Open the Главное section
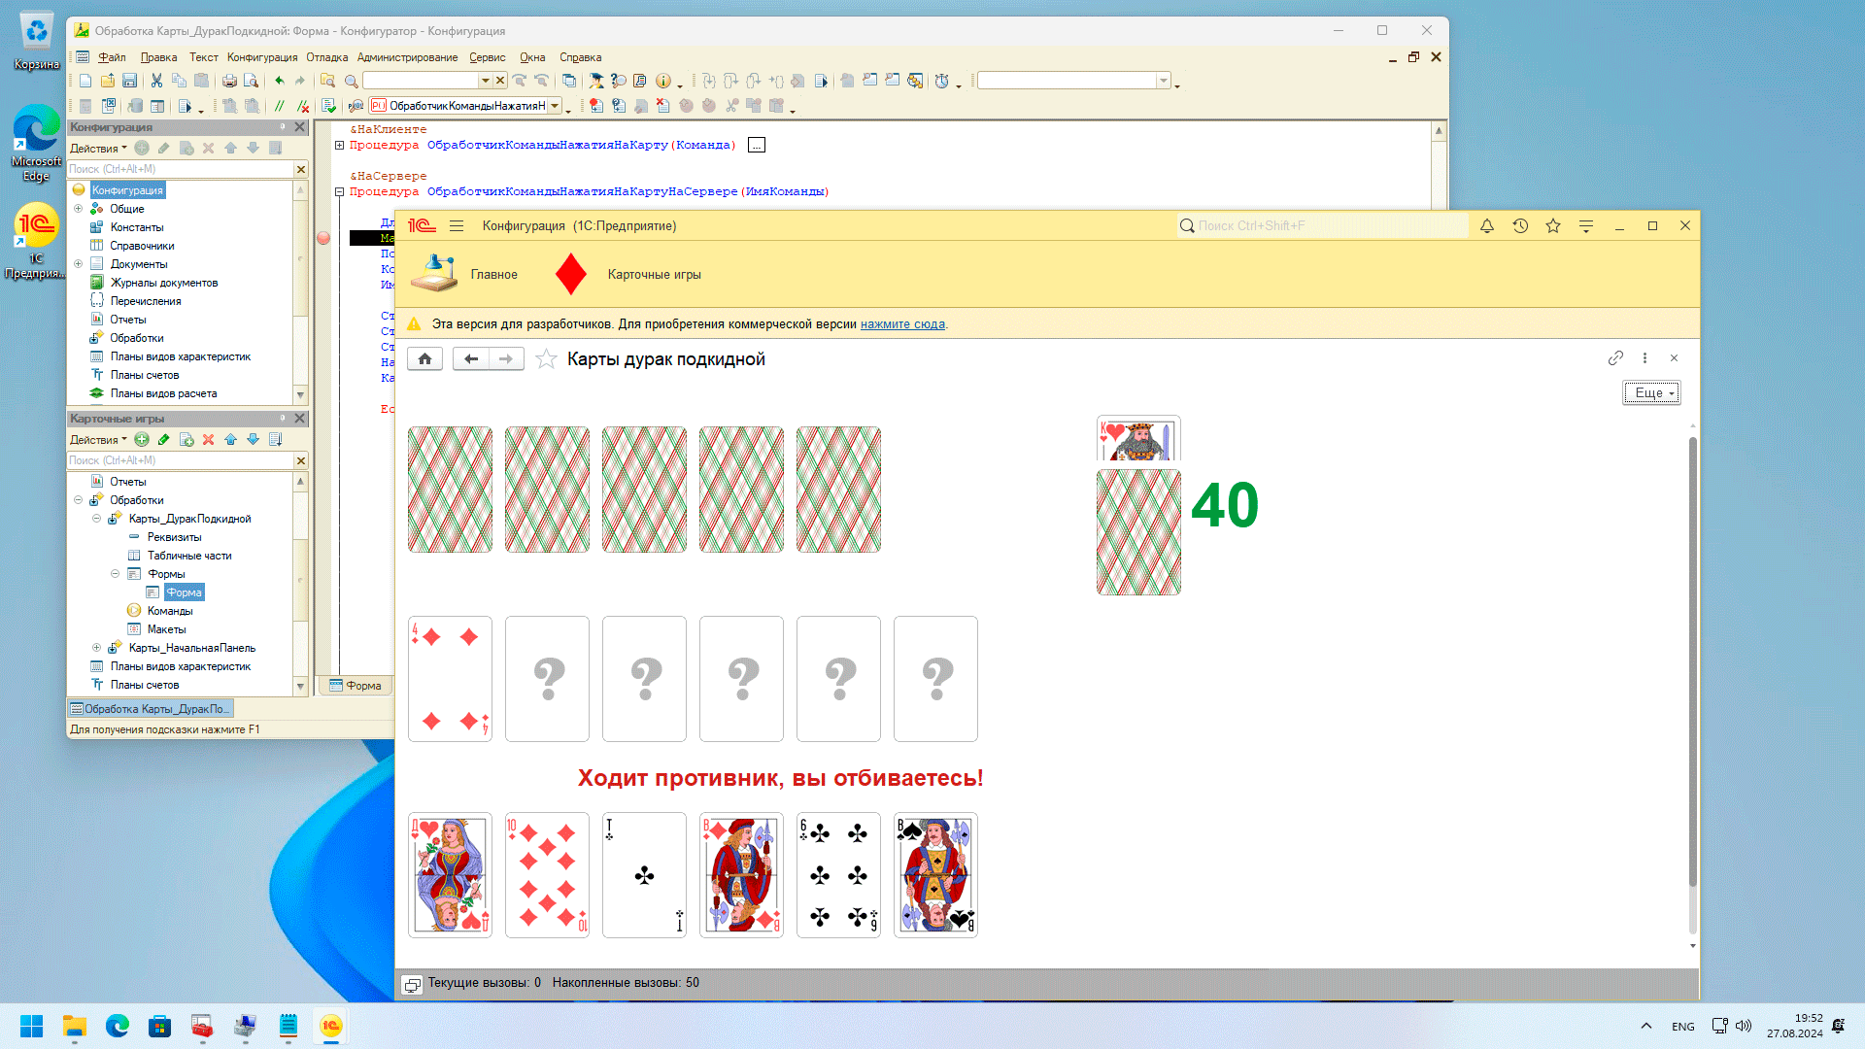Viewport: 1865px width, 1049px height. click(493, 275)
